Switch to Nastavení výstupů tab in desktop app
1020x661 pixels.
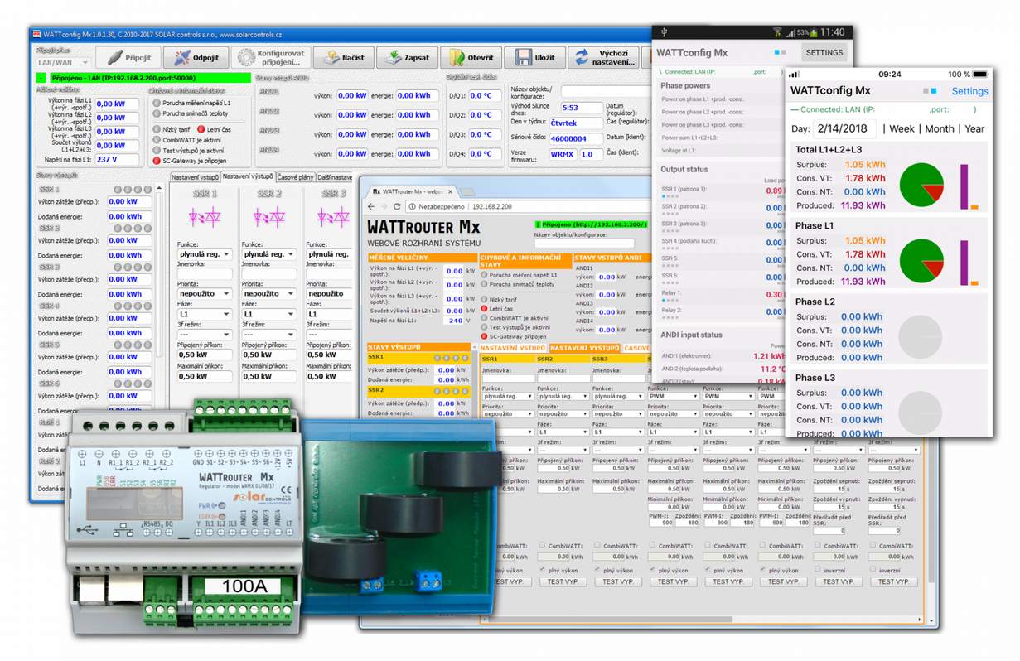tap(248, 176)
